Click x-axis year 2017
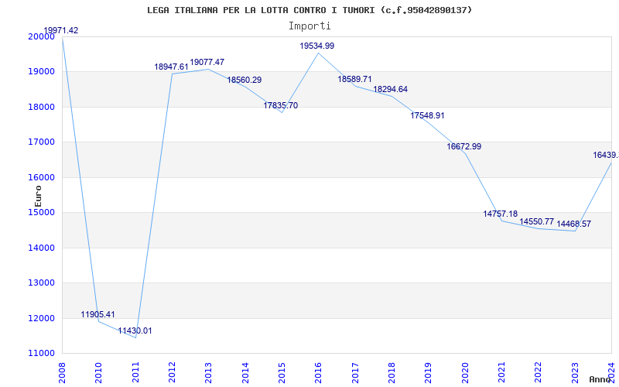The image size is (619, 387). pos(355,372)
